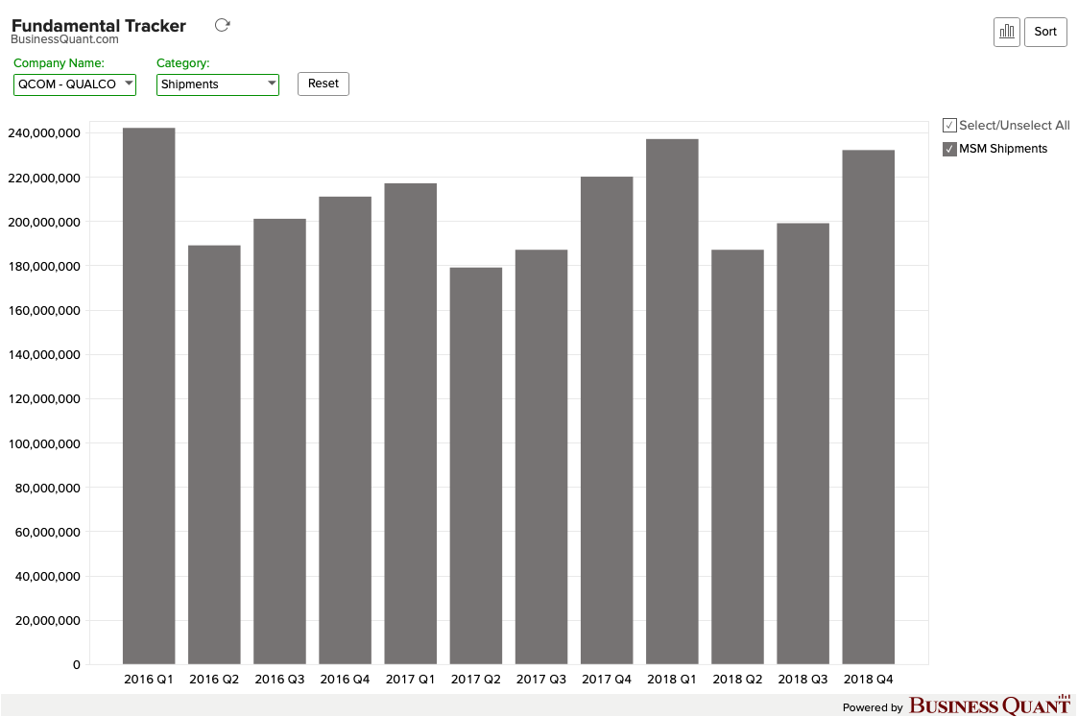1078x717 pixels.
Task: Select the 2016 Q2 bar
Action: 214,454
